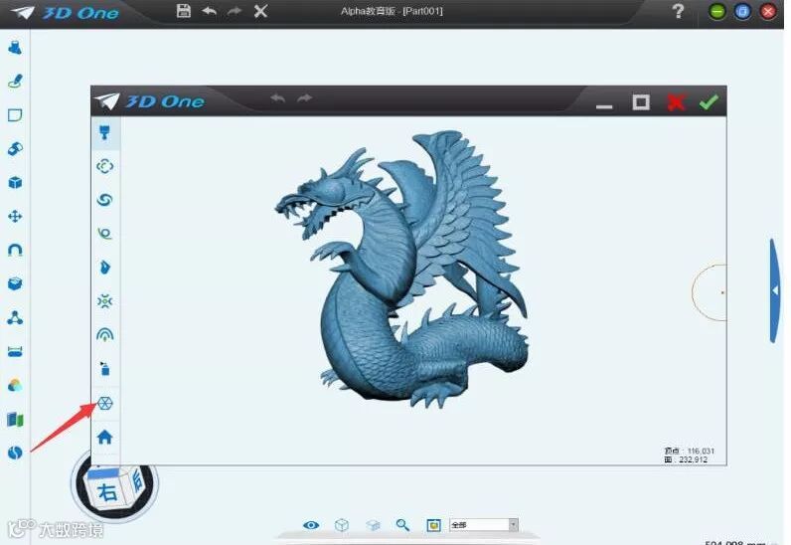Image resolution: width=791 pixels, height=545 pixels.
Task: Click the 右 face on the view cube
Action: pos(107,491)
